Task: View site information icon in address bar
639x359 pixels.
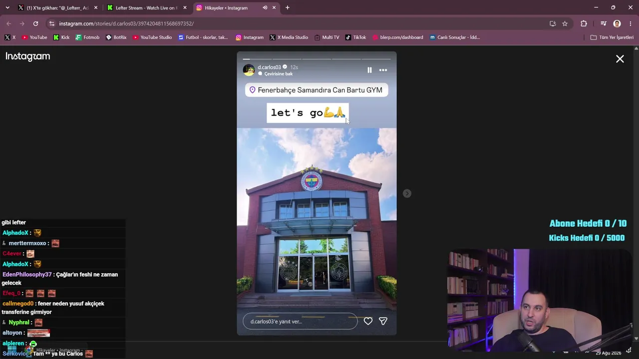Action: coord(51,23)
